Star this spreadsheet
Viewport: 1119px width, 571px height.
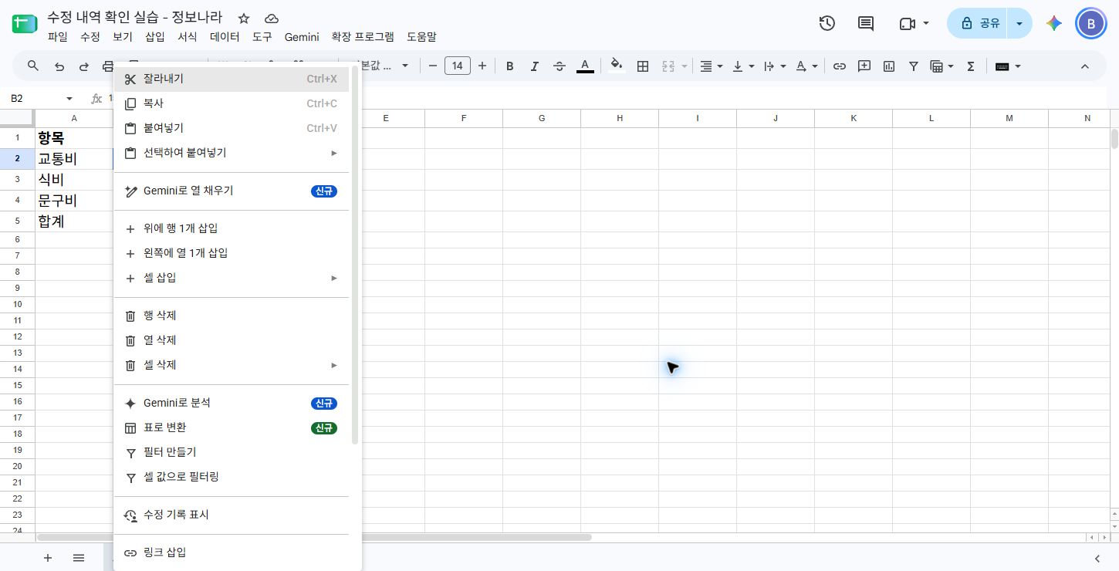[x=244, y=18]
